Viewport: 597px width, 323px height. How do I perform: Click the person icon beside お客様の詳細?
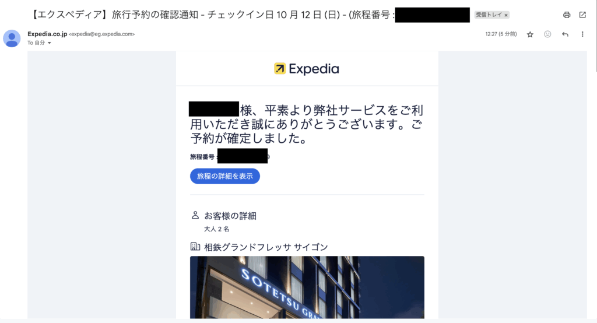tap(195, 215)
